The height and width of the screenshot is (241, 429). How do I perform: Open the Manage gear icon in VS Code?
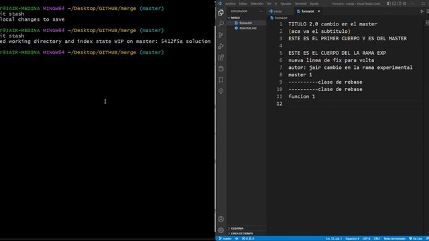click(x=221, y=230)
